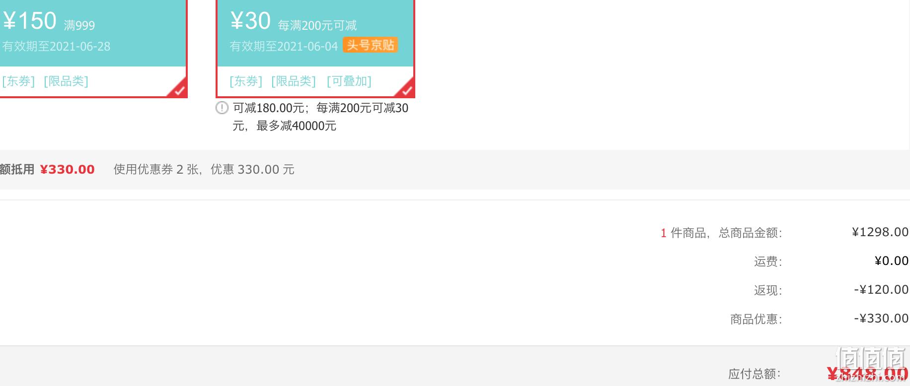Click the [东券] tag on ¥150 coupon
The height and width of the screenshot is (386, 910).
point(19,81)
